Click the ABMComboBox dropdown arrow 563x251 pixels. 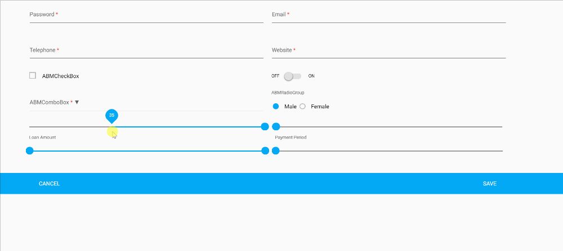(x=77, y=102)
